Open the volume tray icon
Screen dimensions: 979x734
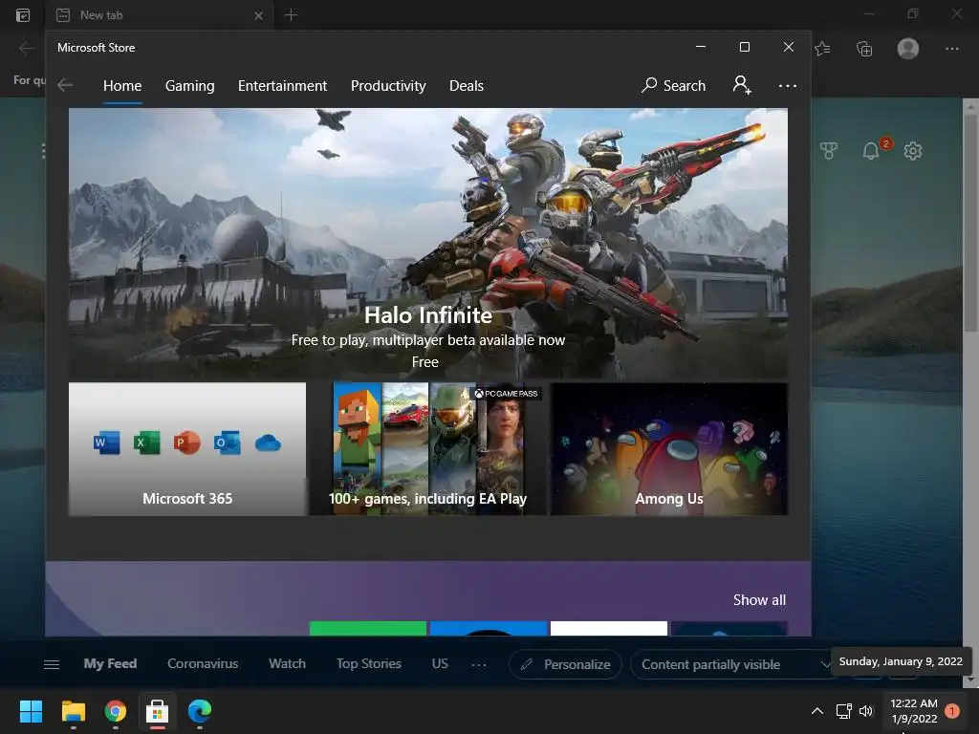(866, 711)
